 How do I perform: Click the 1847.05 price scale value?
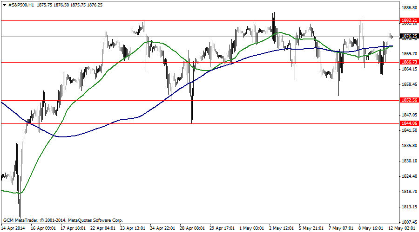(x=409, y=115)
